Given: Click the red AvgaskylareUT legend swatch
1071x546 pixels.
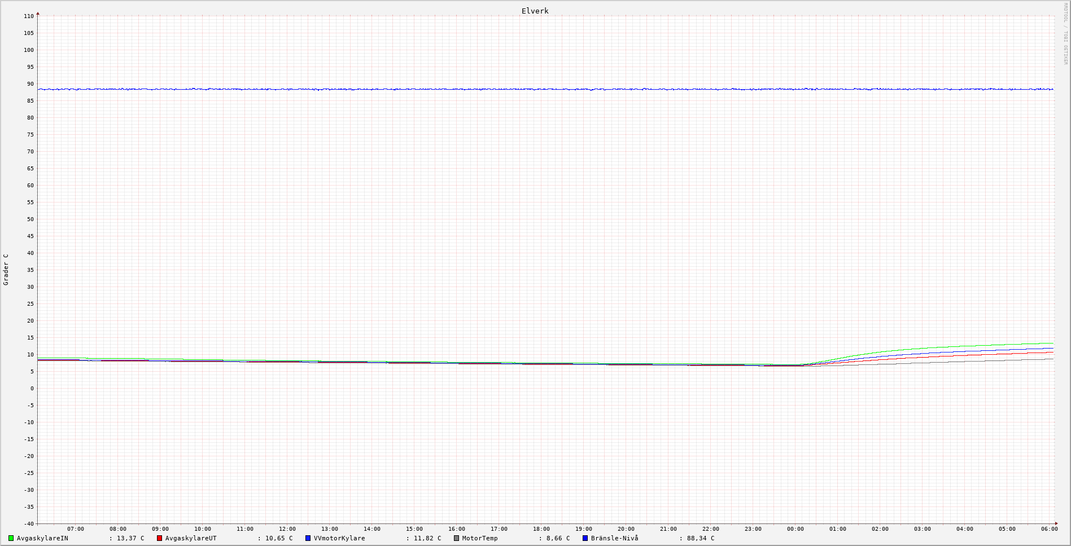Looking at the screenshot, I should coord(160,538).
